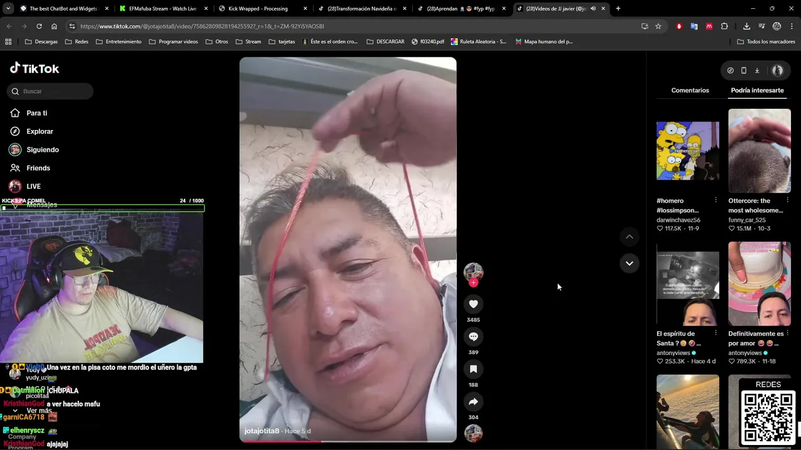
Task: Bookmark this page with the star icon
Action: pyautogui.click(x=658, y=26)
